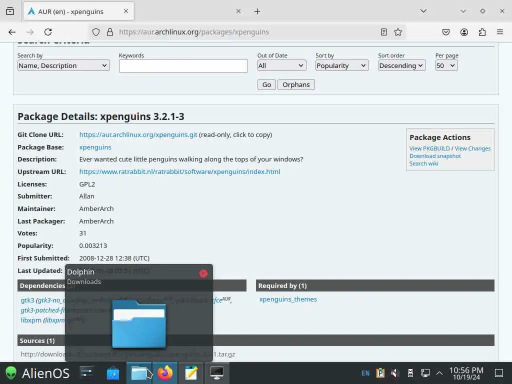The width and height of the screenshot is (512, 384).
Task: Open the removable devices tray icon
Action: tap(410, 373)
